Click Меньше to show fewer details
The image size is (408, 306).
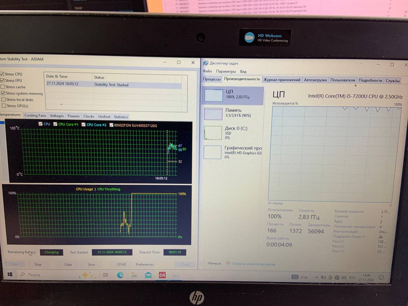(x=214, y=263)
